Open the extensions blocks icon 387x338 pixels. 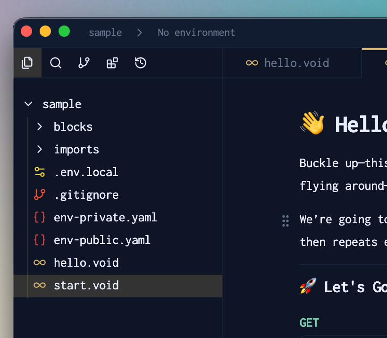click(112, 63)
